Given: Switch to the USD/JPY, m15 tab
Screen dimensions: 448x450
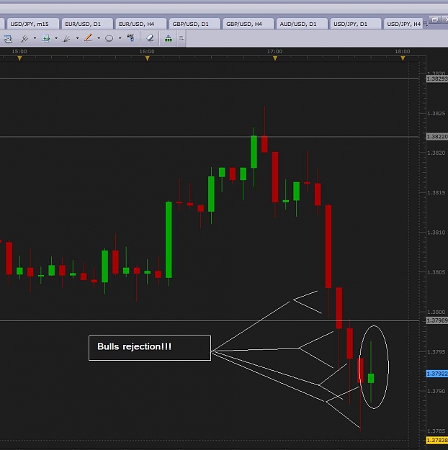Looking at the screenshot, I should click(x=33, y=24).
